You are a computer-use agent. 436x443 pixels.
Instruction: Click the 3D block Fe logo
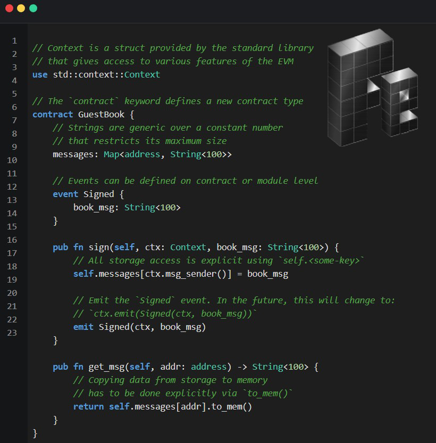[x=372, y=88]
